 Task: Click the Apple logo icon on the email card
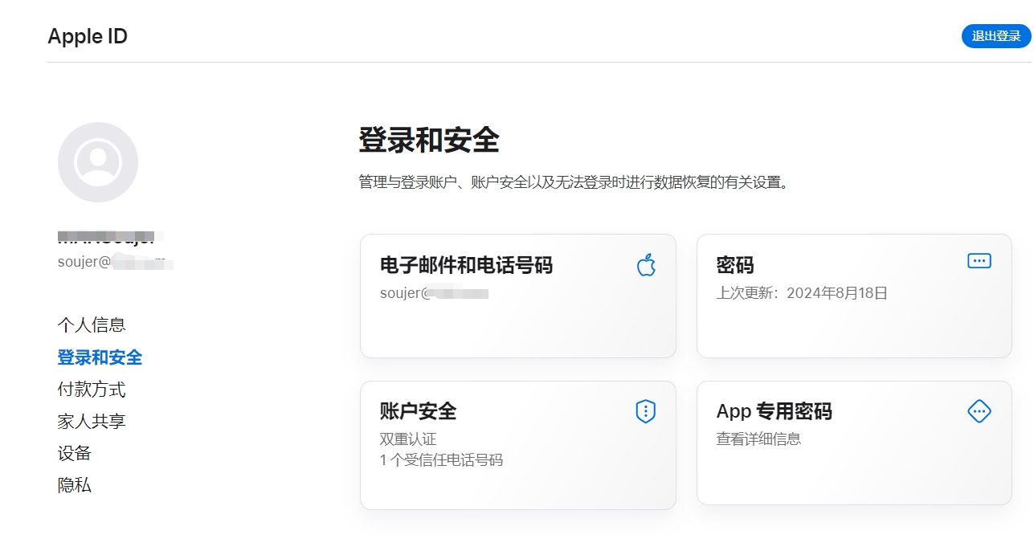pos(646,264)
